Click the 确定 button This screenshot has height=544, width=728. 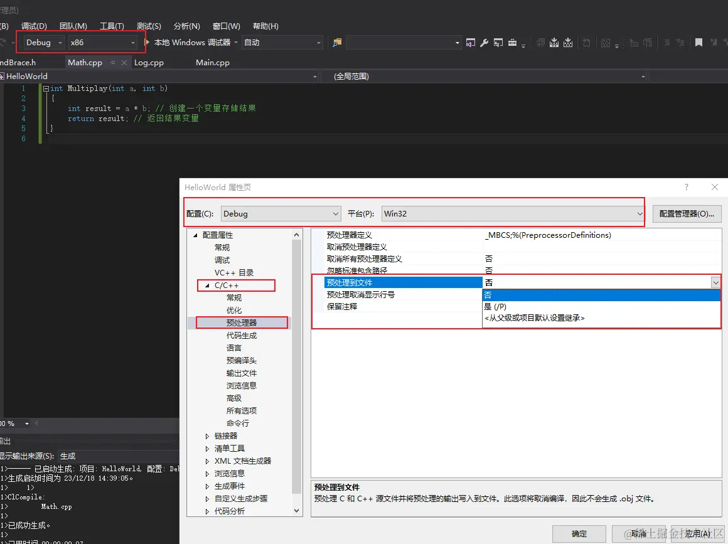click(x=579, y=534)
